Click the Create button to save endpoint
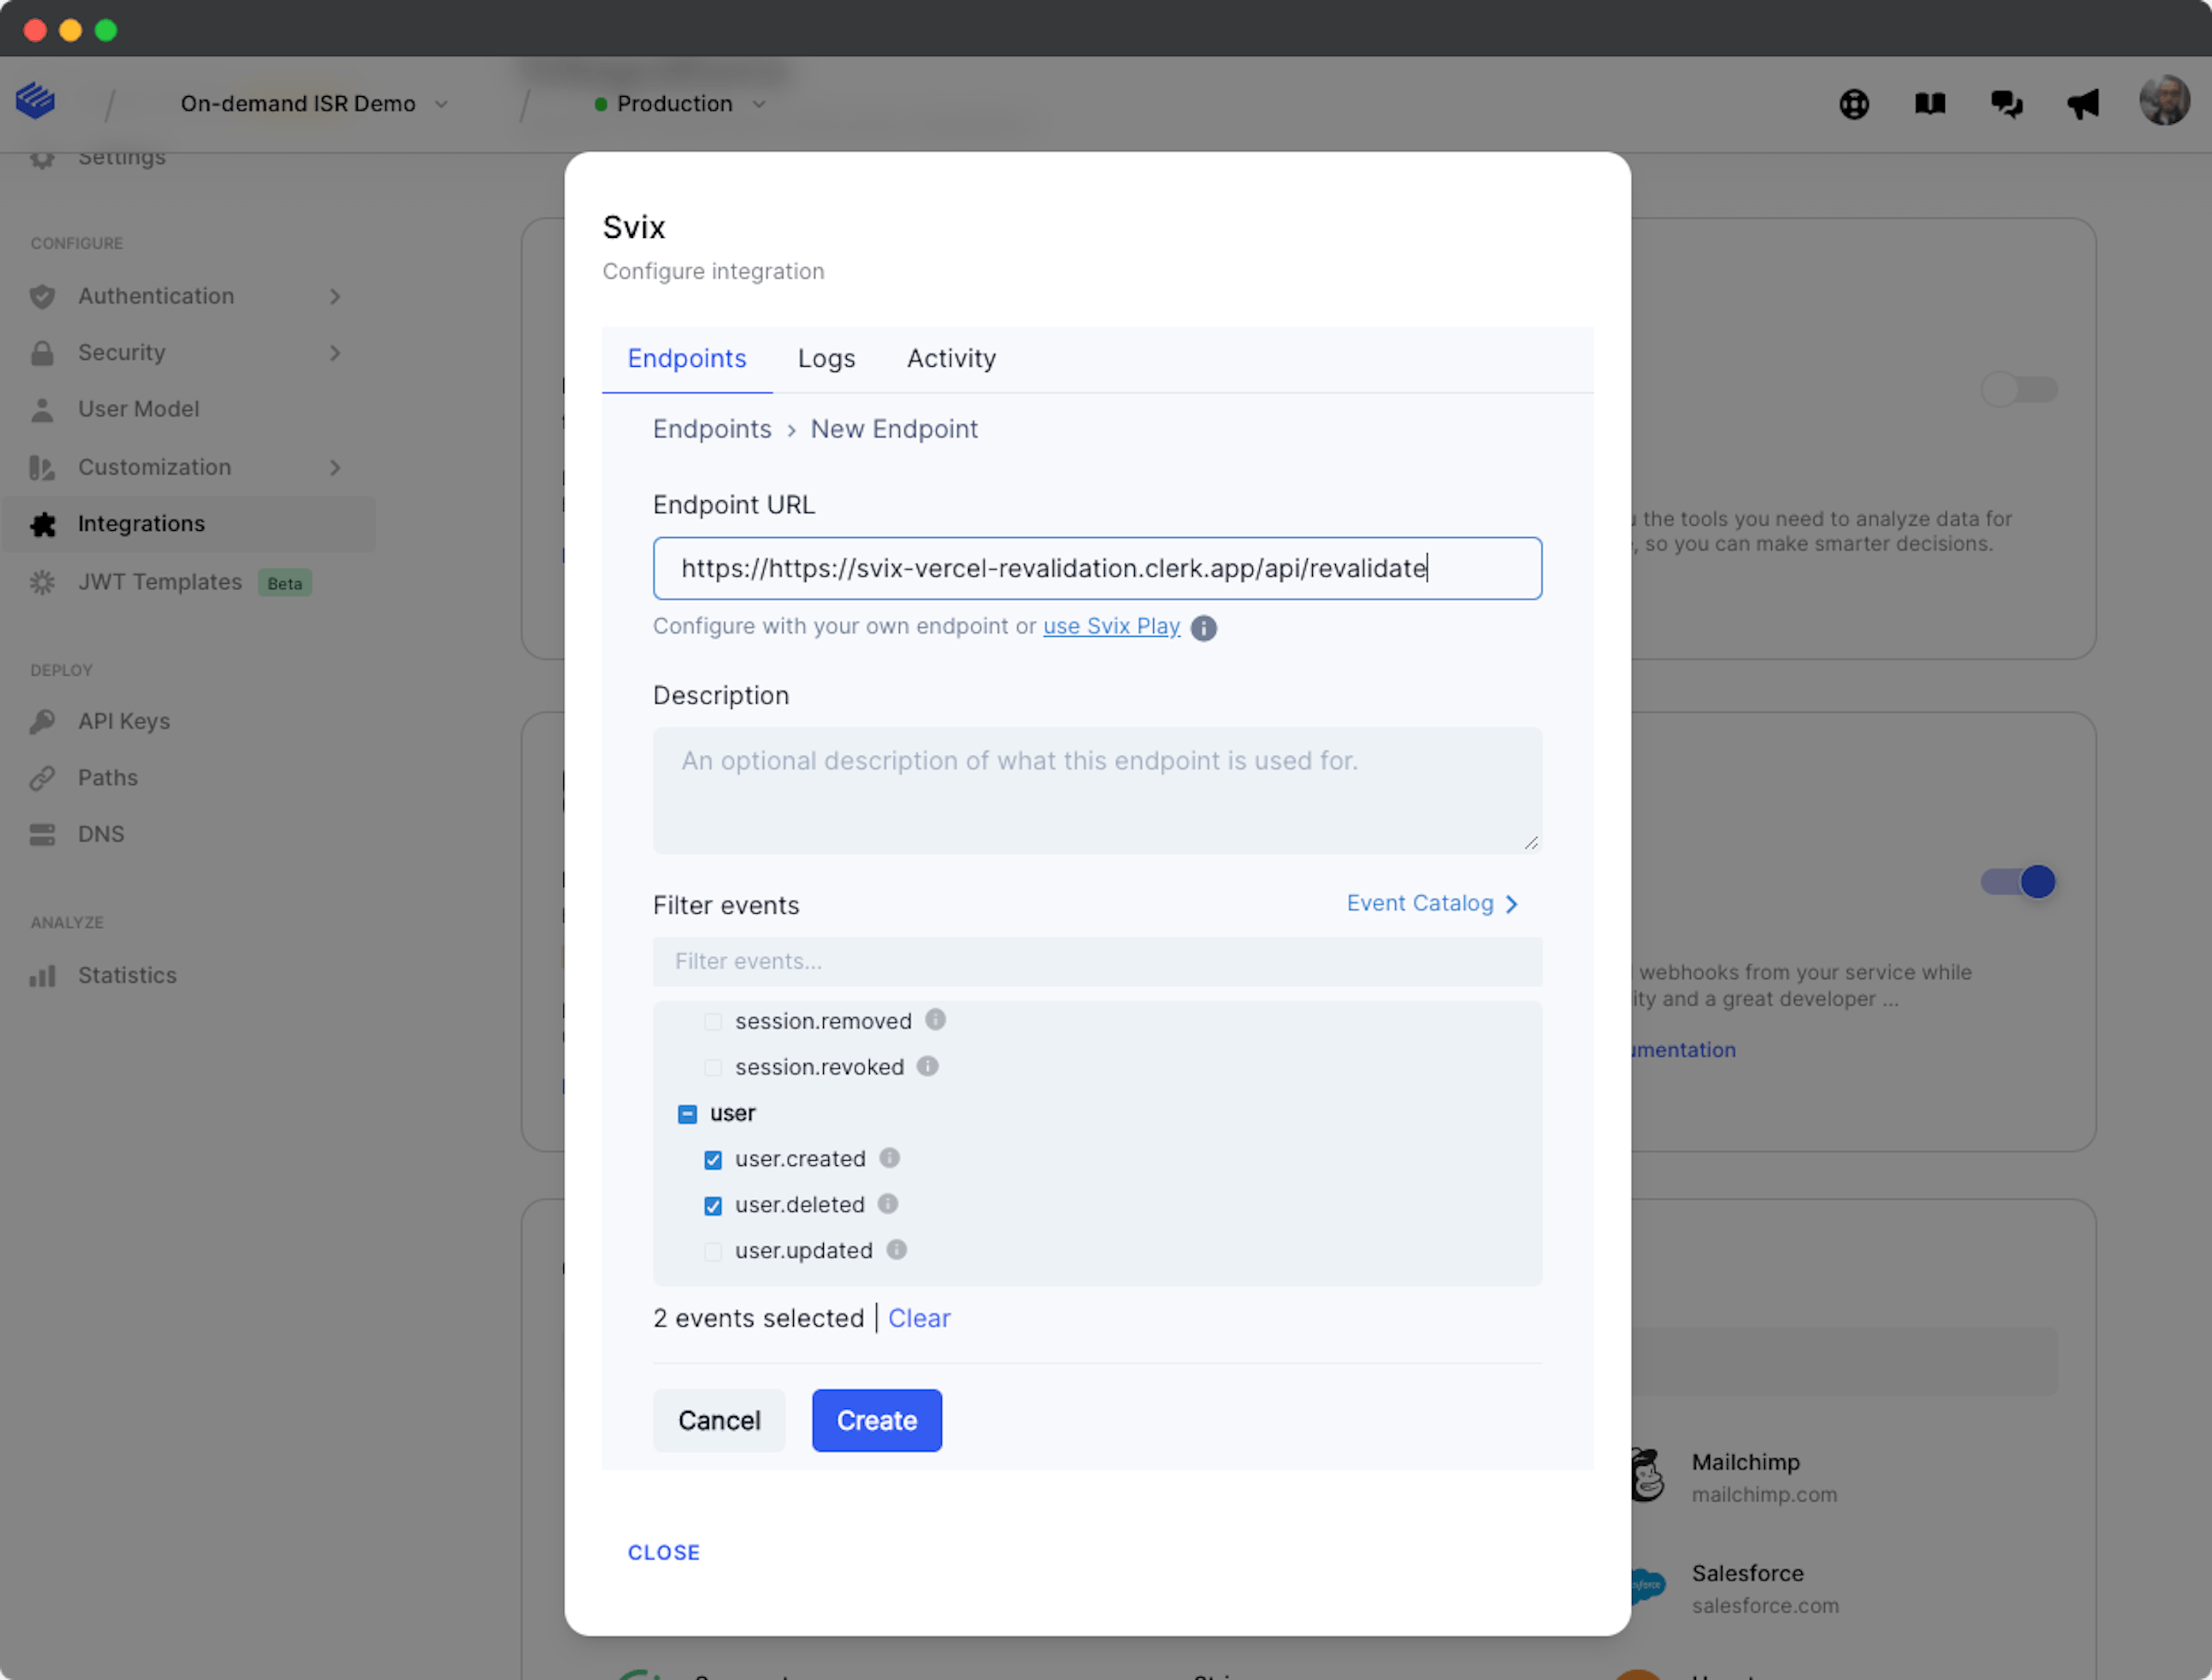Screen dimensions: 2212x1680 coord(876,1419)
